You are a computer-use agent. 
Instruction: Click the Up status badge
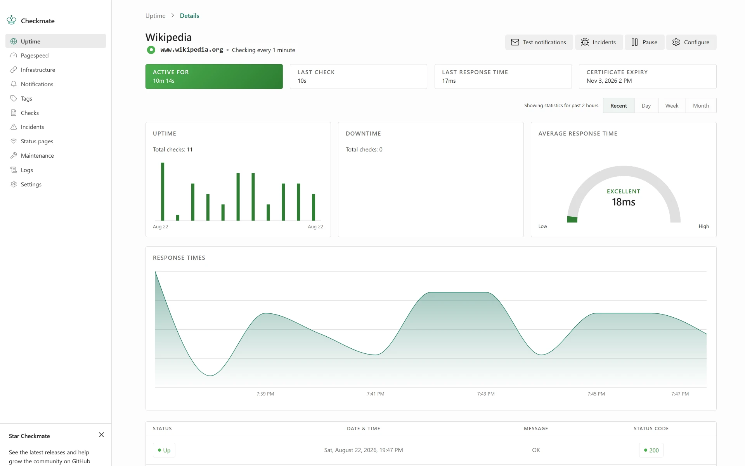pos(164,450)
